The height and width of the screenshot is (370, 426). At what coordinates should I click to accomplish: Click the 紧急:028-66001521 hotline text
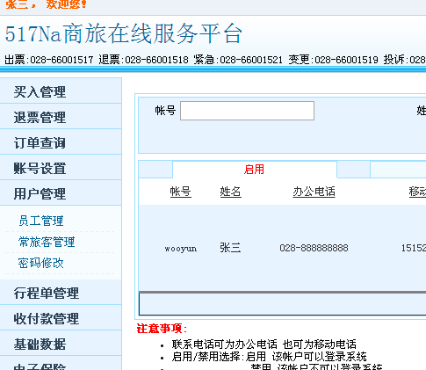[x=238, y=60]
